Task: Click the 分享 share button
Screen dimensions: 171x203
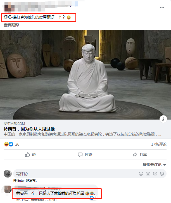Action: [x=140, y=155]
